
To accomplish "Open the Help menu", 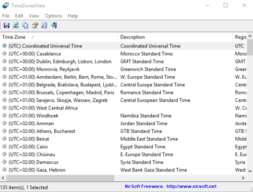I will tap(73, 16).
